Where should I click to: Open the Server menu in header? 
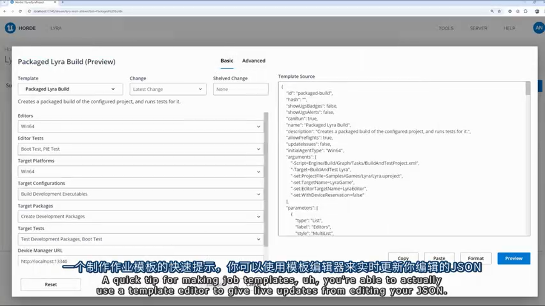(x=479, y=28)
